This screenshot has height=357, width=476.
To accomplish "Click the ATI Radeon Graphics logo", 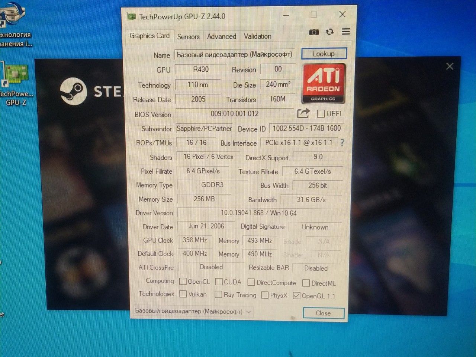I will [x=324, y=83].
